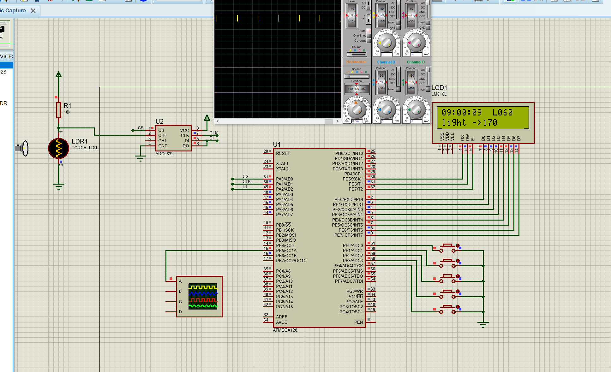Viewport: 611px width, 372px height.
Task: Click the trigger Level thumbwheel
Action: [352, 15]
